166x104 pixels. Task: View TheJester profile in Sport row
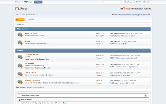pos(124,44)
